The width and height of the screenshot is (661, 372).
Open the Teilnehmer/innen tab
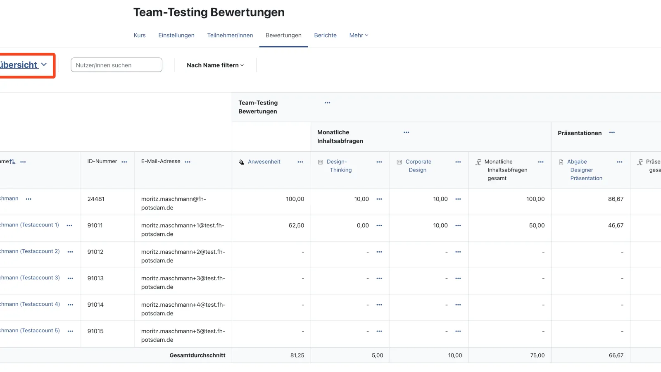pos(230,35)
